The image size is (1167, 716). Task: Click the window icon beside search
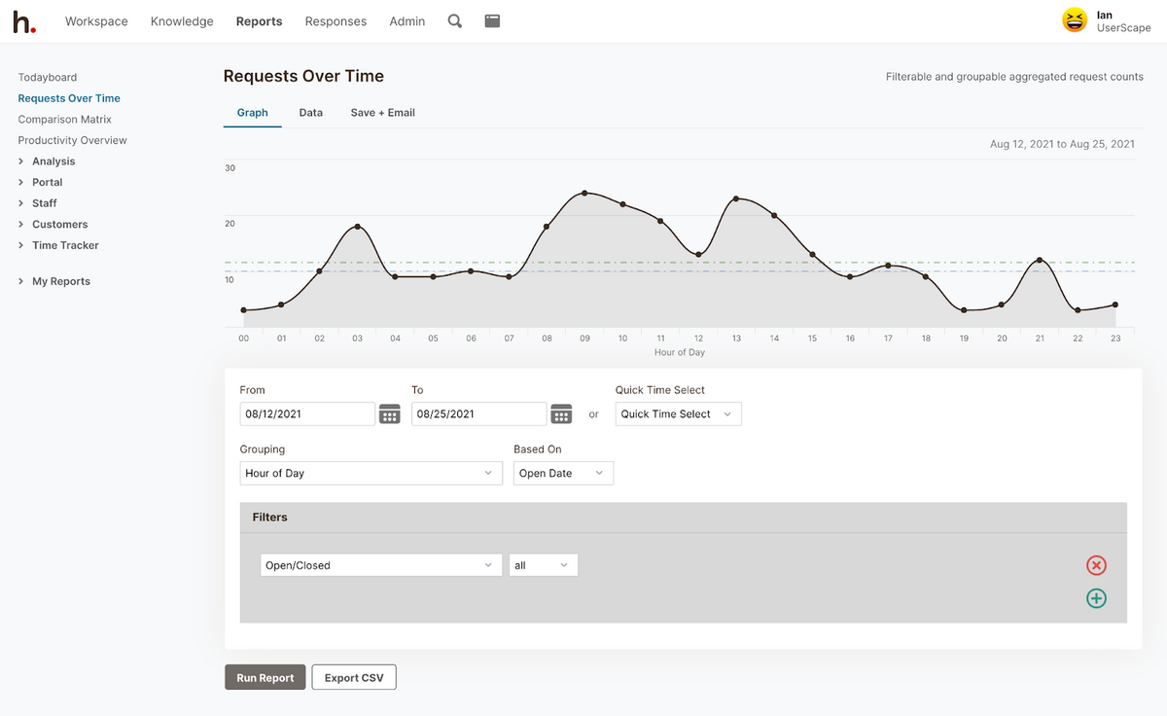point(492,20)
